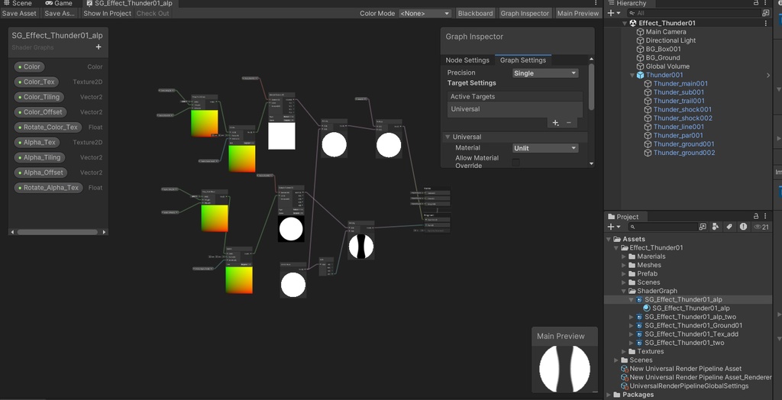Select Thunder_shock002 in Hierarchy

[x=683, y=118]
